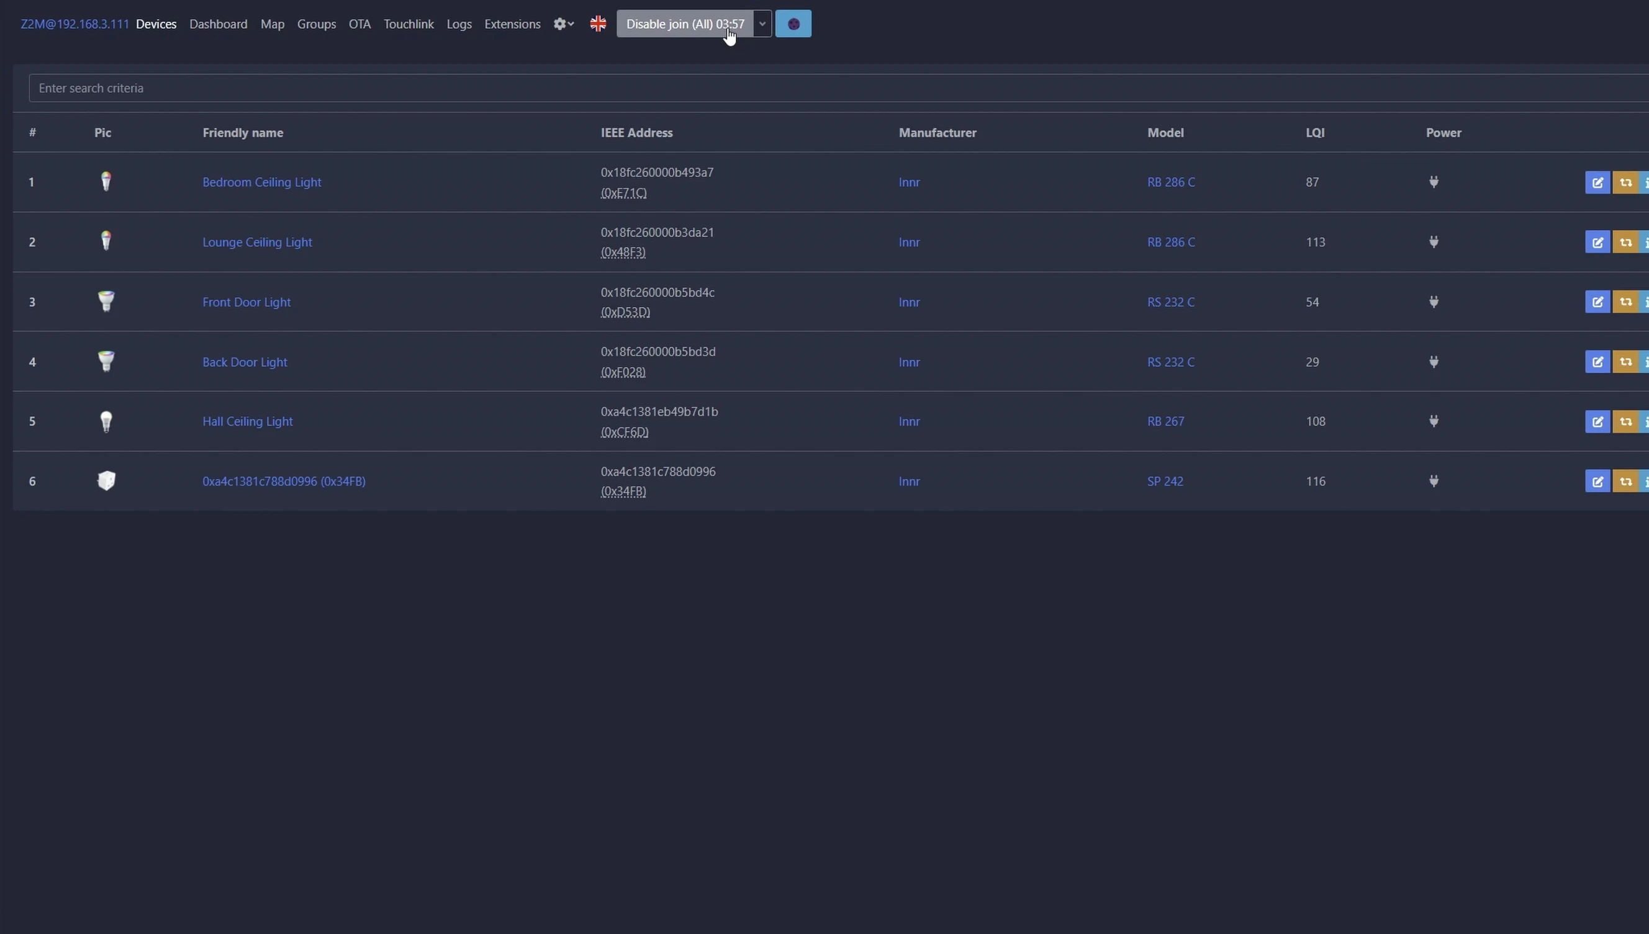This screenshot has width=1649, height=934.
Task: Click the Hall Ceiling Light bulb picture
Action: tap(106, 421)
